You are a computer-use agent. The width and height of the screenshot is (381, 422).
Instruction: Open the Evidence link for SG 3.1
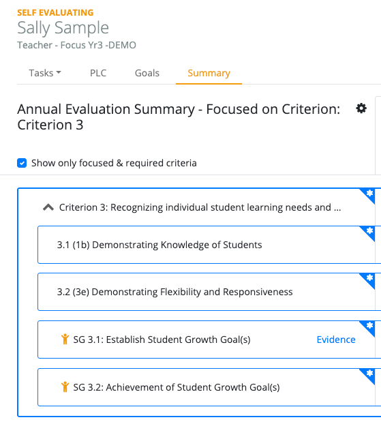click(336, 340)
